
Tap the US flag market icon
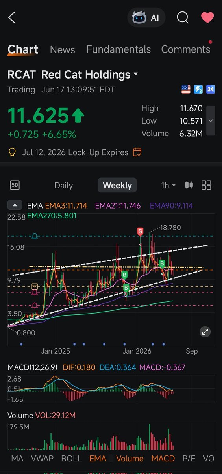click(x=186, y=90)
